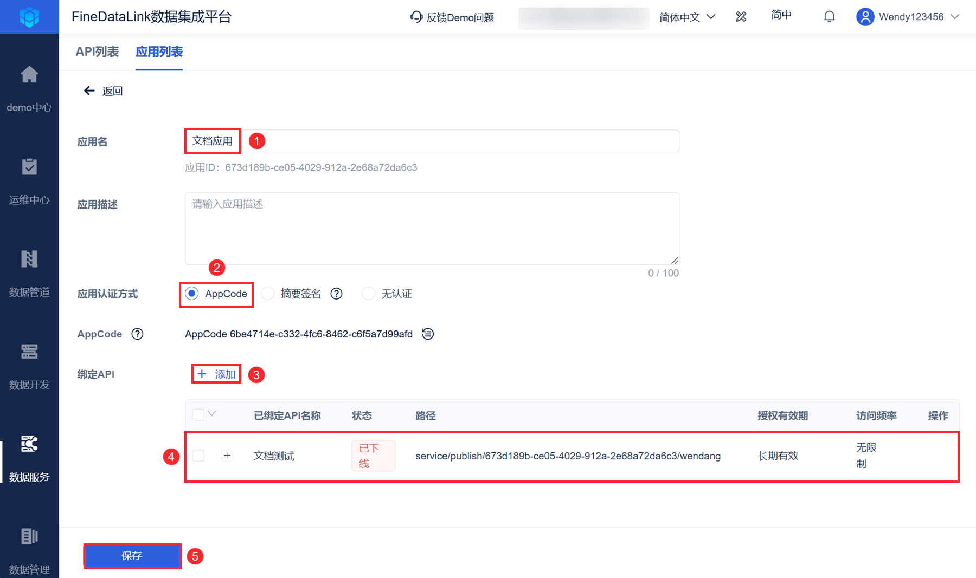Save the application with 保存
Screen dimensions: 976x578
132,556
